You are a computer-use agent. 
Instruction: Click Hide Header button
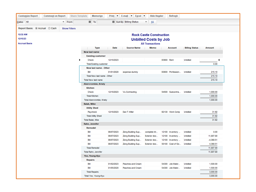coord(157,16)
